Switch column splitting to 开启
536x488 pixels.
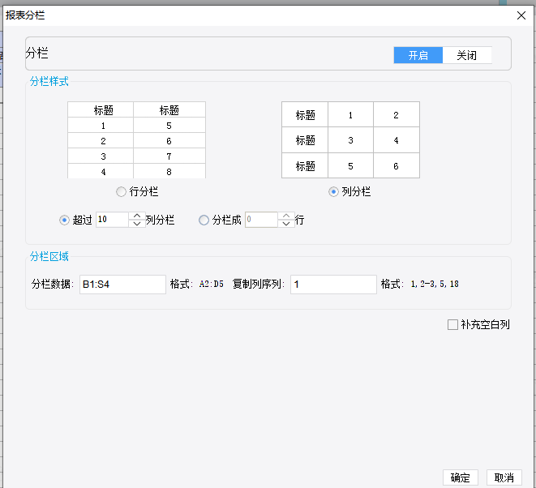[418, 55]
